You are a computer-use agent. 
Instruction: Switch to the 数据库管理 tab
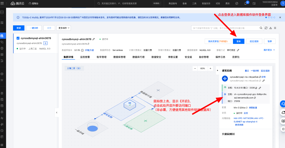coord(119,57)
